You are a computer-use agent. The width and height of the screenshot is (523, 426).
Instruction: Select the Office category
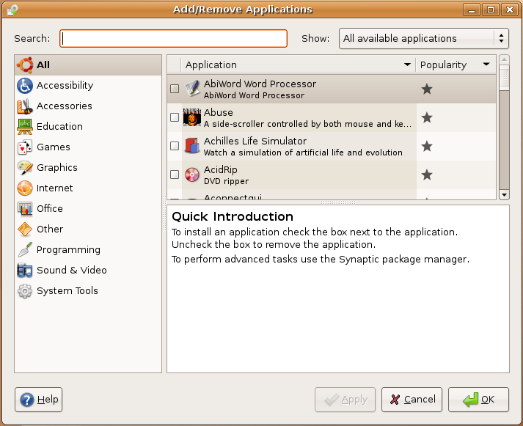tap(49, 209)
